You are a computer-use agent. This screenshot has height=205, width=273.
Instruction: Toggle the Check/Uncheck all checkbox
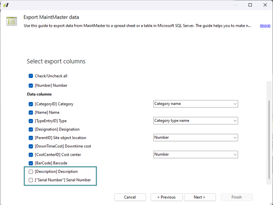pyautogui.click(x=31, y=76)
